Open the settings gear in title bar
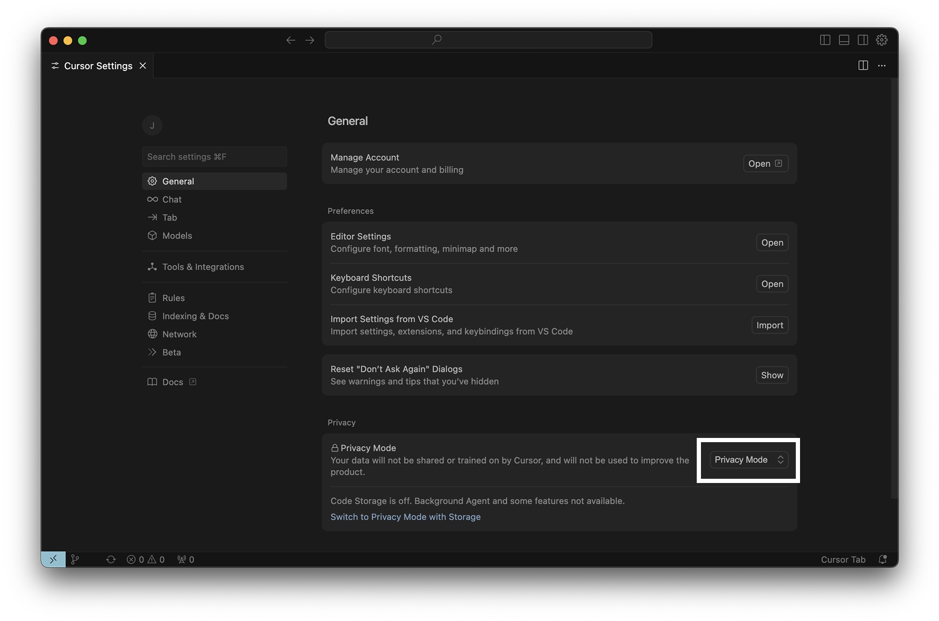Viewport: 939px width, 621px height. coord(882,40)
